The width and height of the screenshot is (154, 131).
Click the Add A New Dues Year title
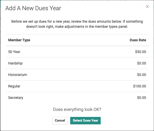(33, 8)
